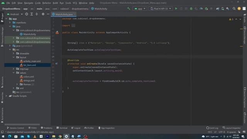Open the Profile app gauge icon
This screenshot has width=247, height=139.
[x=201, y=8]
